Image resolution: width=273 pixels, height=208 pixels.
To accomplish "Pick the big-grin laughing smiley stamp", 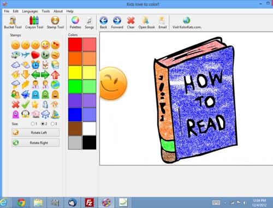I will (x=45, y=45).
